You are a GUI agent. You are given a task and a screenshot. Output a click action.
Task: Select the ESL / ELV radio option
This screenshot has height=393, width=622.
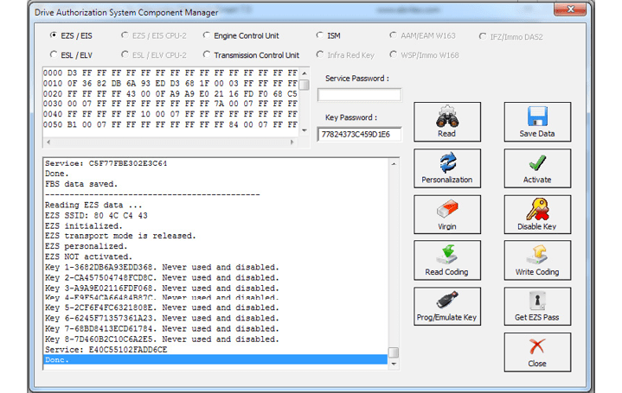click(55, 55)
